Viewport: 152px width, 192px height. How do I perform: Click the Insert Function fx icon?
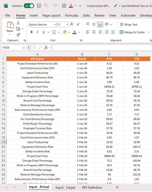point(46,47)
